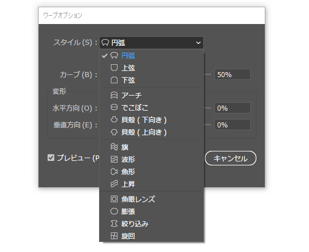
Task: Click the キャンセル button
Action: (231, 158)
